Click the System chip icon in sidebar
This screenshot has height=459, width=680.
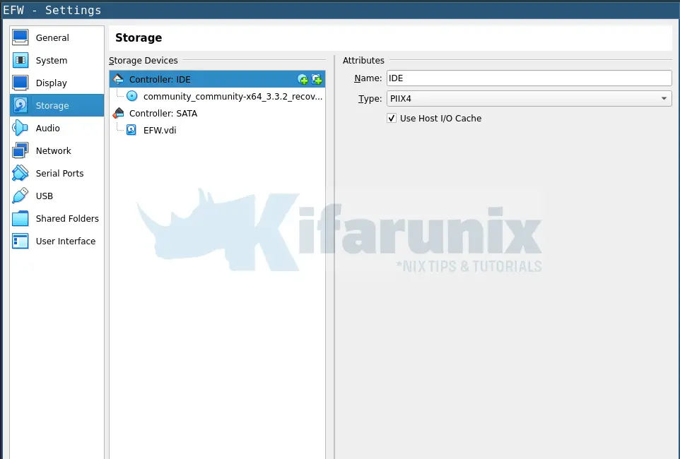pos(20,60)
